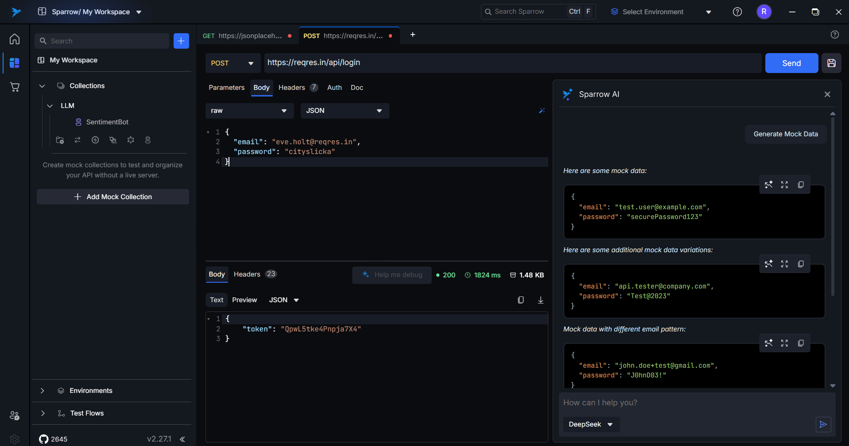849x446 pixels.
Task: Collapse the LLM collection
Action: pyautogui.click(x=50, y=106)
